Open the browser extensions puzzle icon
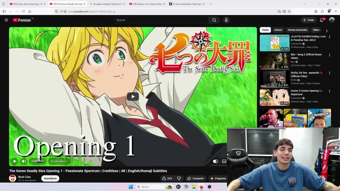This screenshot has width=340, height=191. pos(322,11)
